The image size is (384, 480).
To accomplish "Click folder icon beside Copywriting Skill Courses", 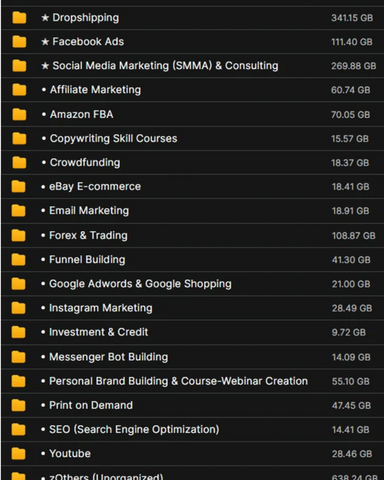I will (x=19, y=138).
